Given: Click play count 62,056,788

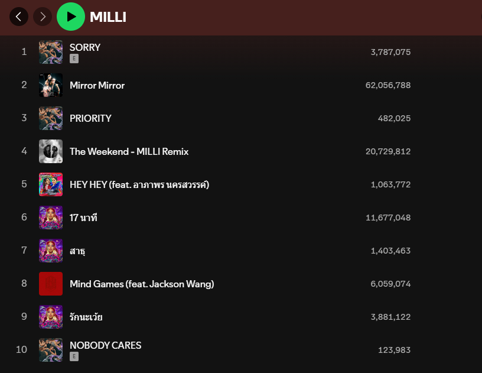Looking at the screenshot, I should tap(388, 85).
